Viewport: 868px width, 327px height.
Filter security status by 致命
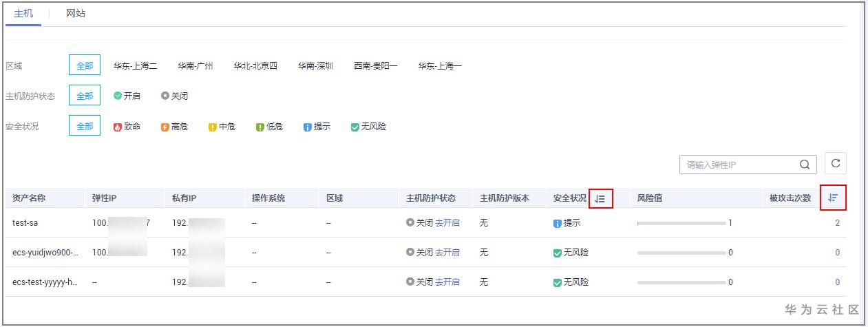coord(127,127)
